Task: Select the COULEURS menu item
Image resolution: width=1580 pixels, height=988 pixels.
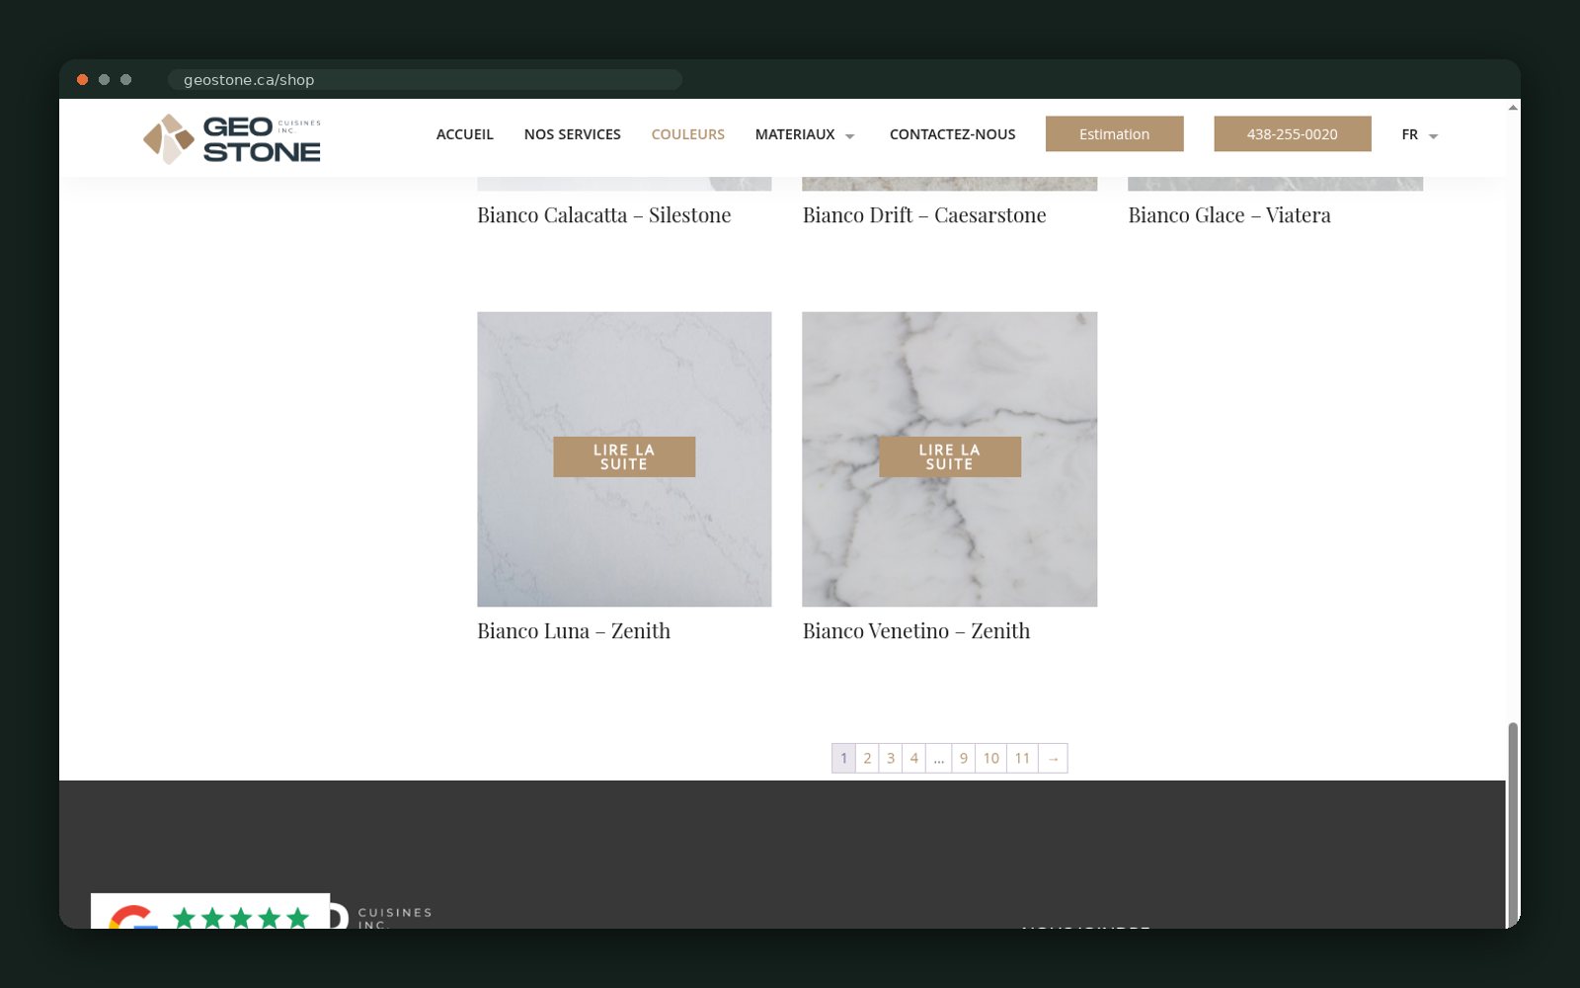Action: [687, 134]
